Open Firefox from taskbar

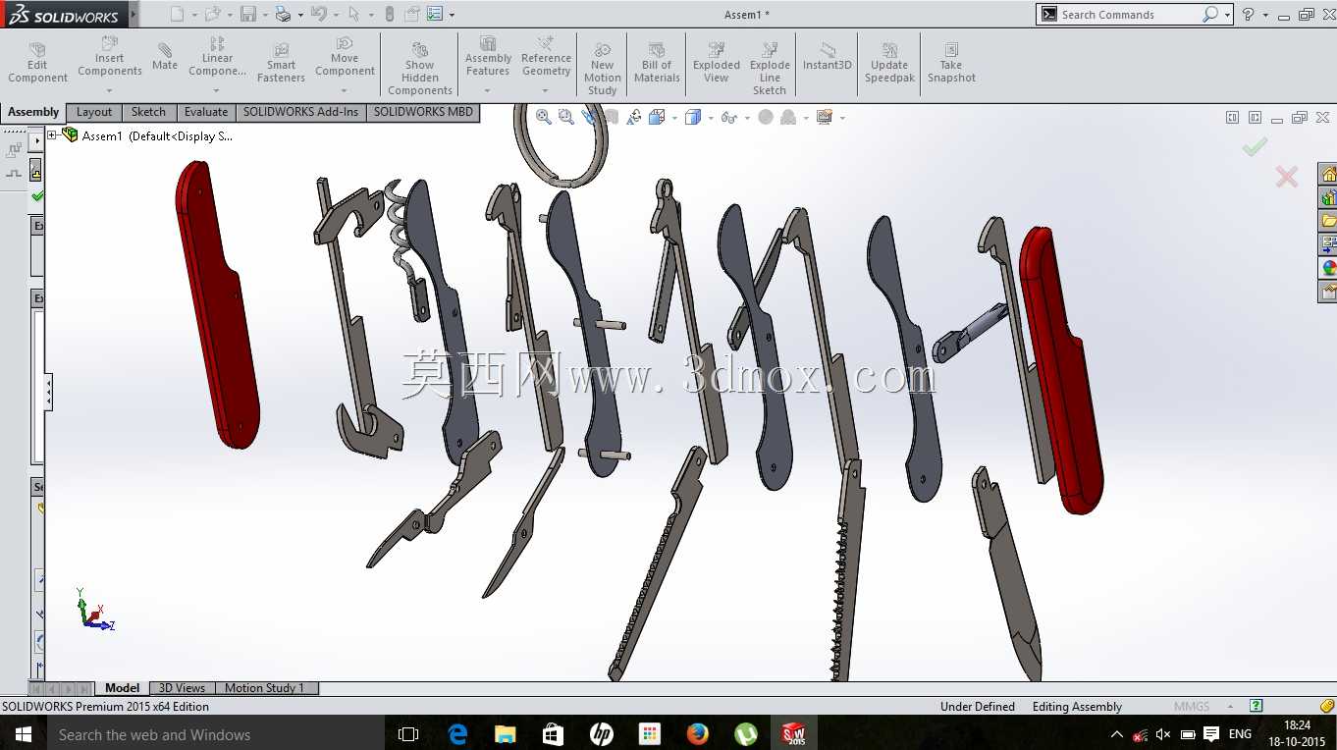(x=698, y=734)
